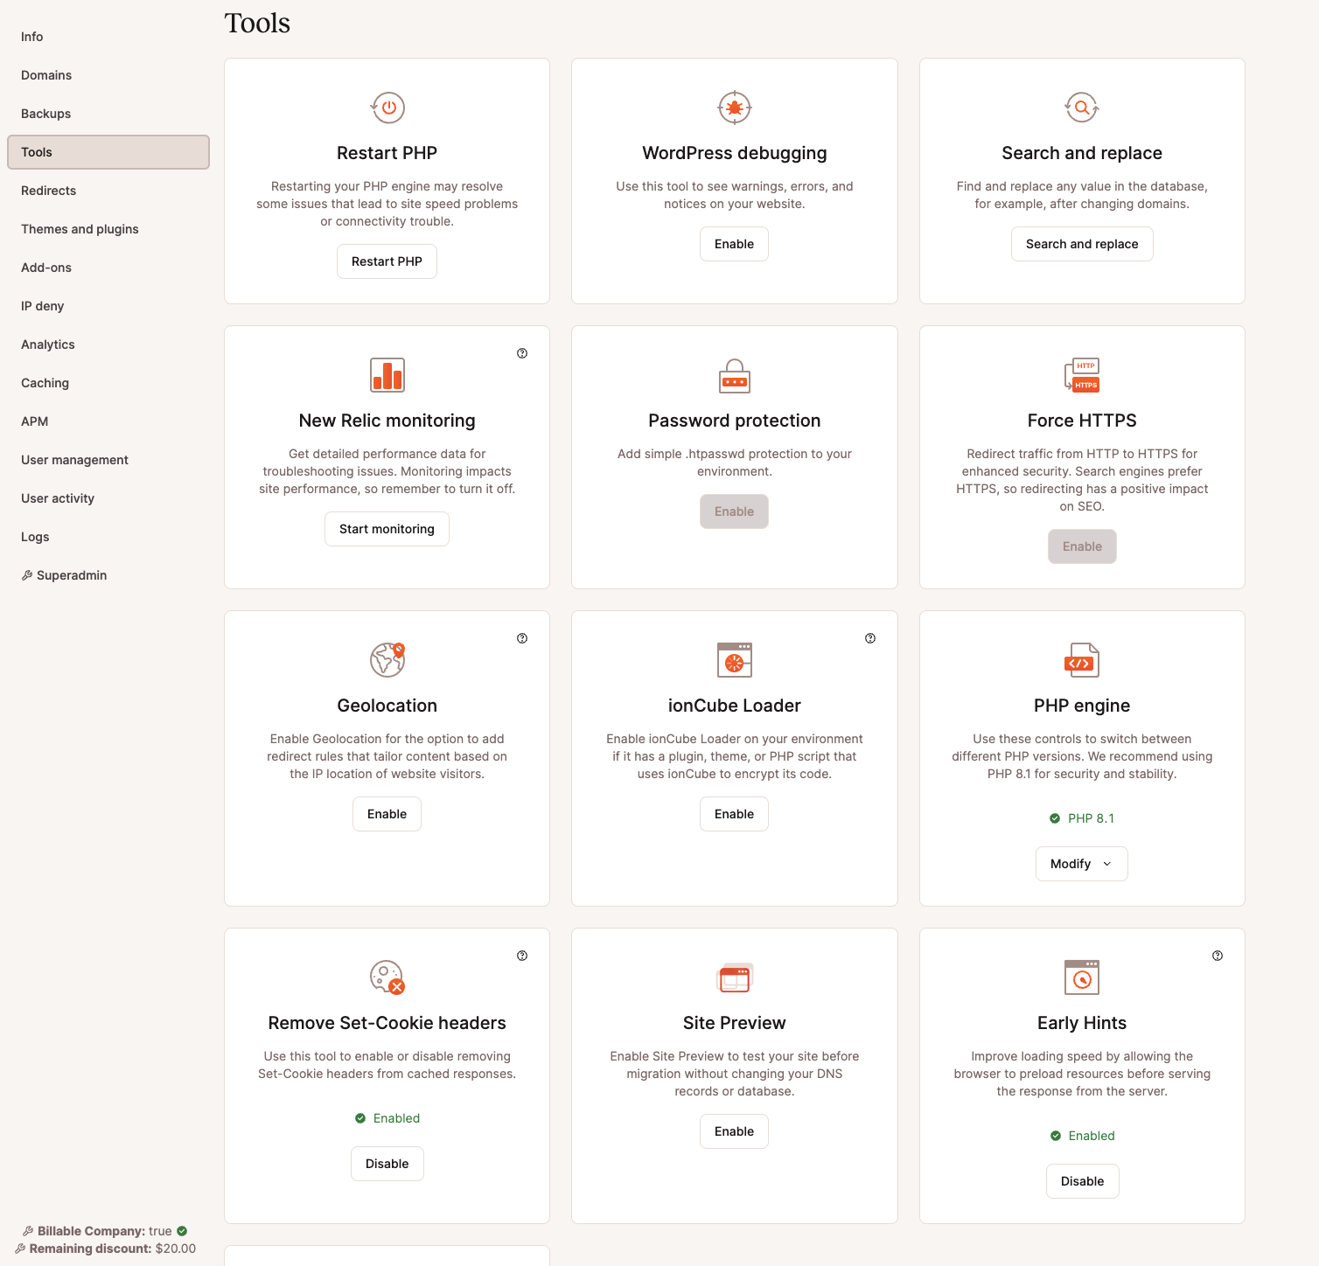This screenshot has width=1319, height=1266.
Task: Click the Force HTTPS icon
Action: tap(1082, 375)
